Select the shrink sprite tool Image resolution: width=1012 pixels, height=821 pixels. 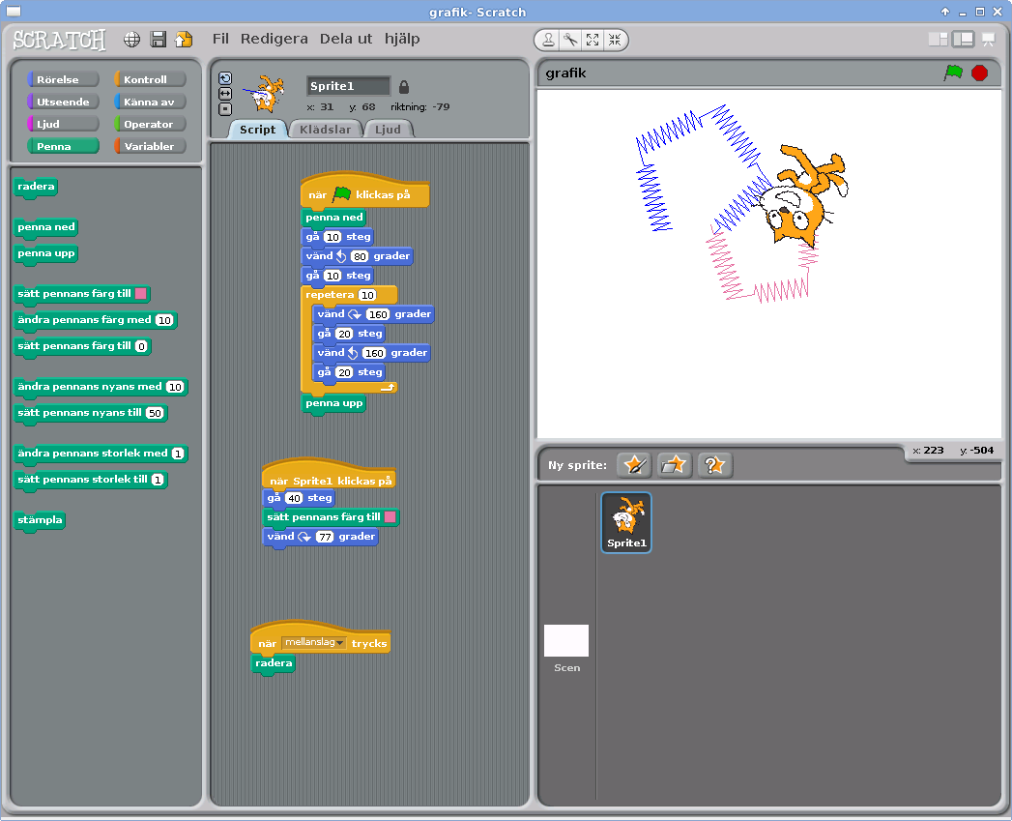(x=615, y=40)
